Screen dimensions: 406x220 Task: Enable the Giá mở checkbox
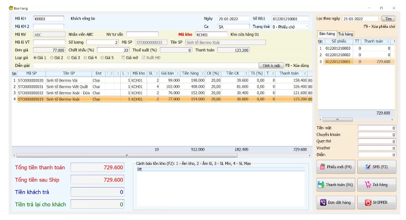tap(122, 58)
